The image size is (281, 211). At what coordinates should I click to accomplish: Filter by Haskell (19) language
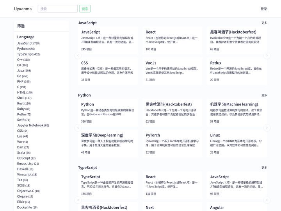(25, 169)
